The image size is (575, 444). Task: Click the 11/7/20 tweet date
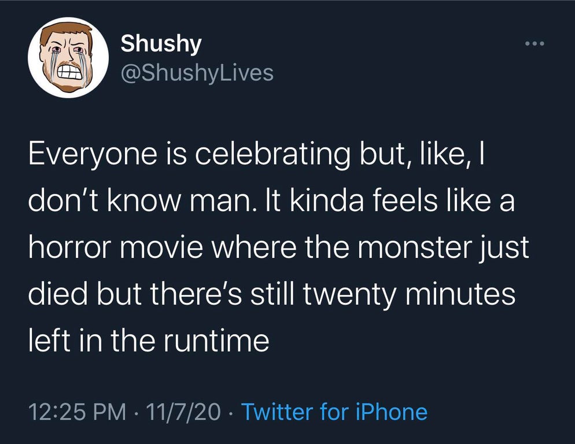[184, 412]
